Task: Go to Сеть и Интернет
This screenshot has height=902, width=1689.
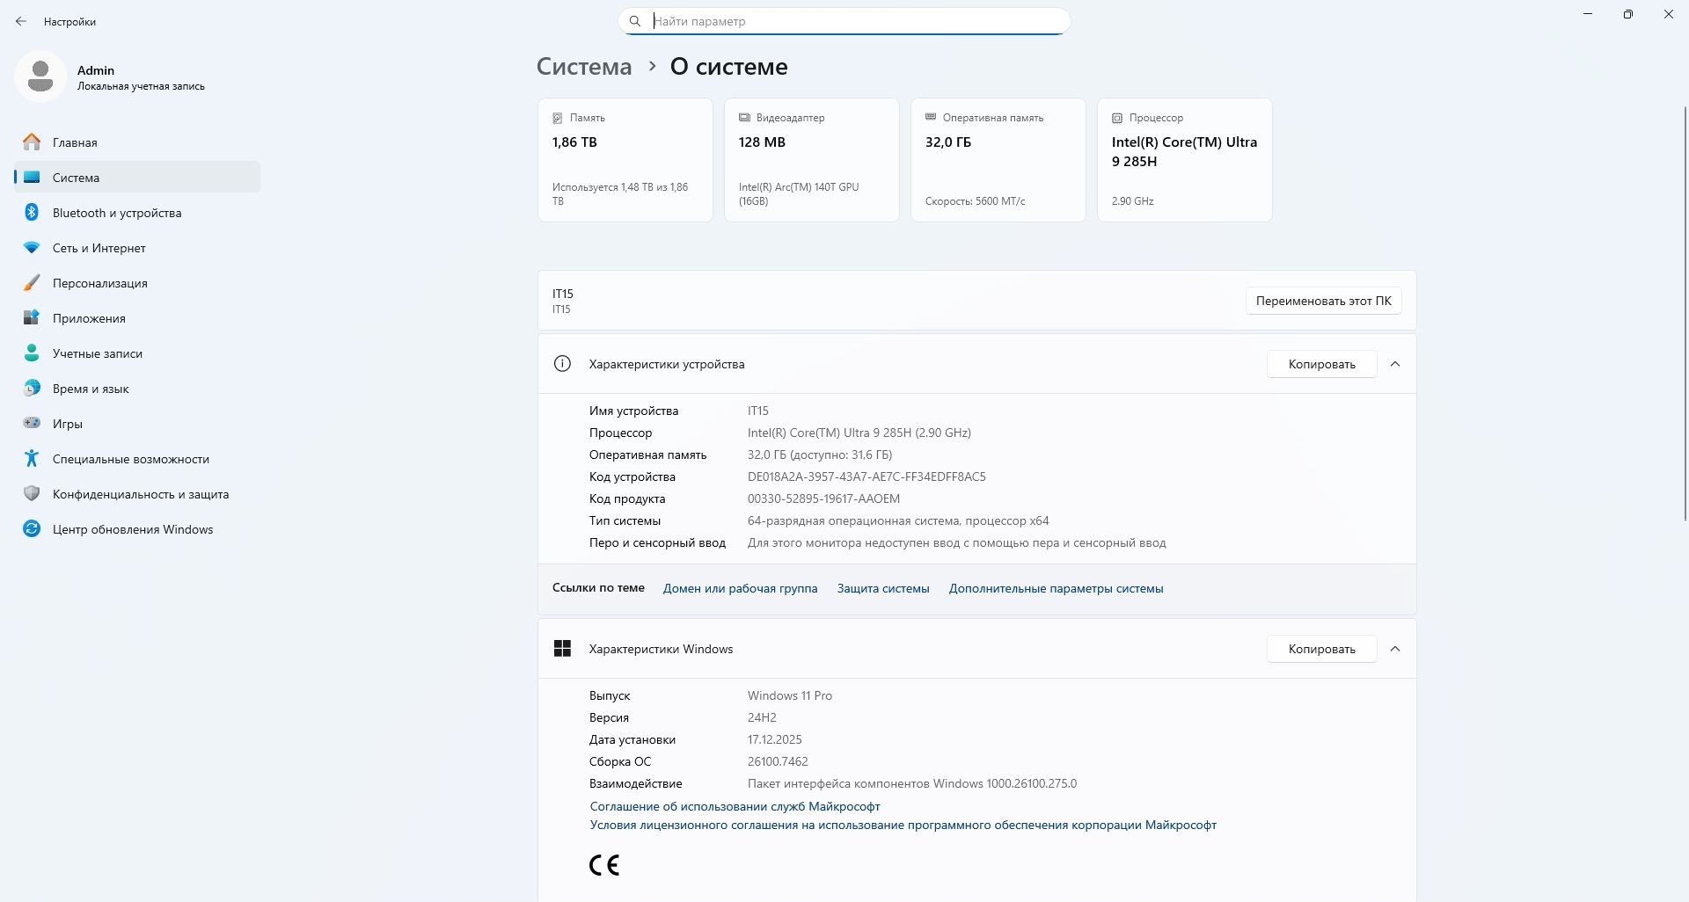Action: click(137, 248)
